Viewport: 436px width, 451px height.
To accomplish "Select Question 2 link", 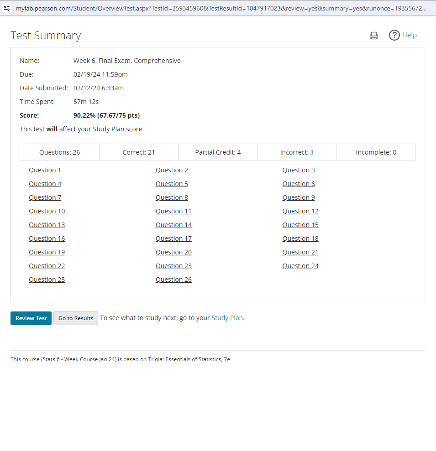I will point(172,170).
